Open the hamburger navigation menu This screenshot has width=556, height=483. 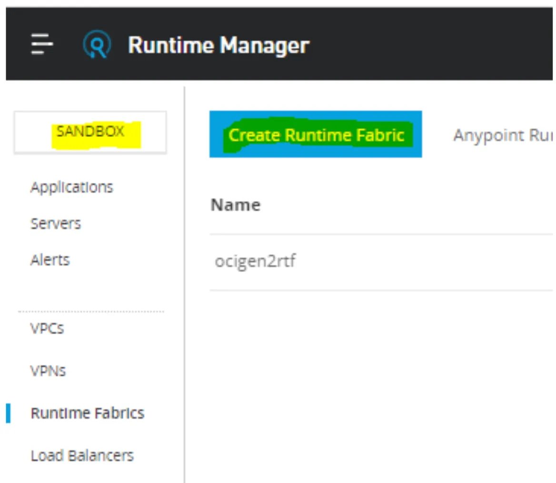click(42, 44)
